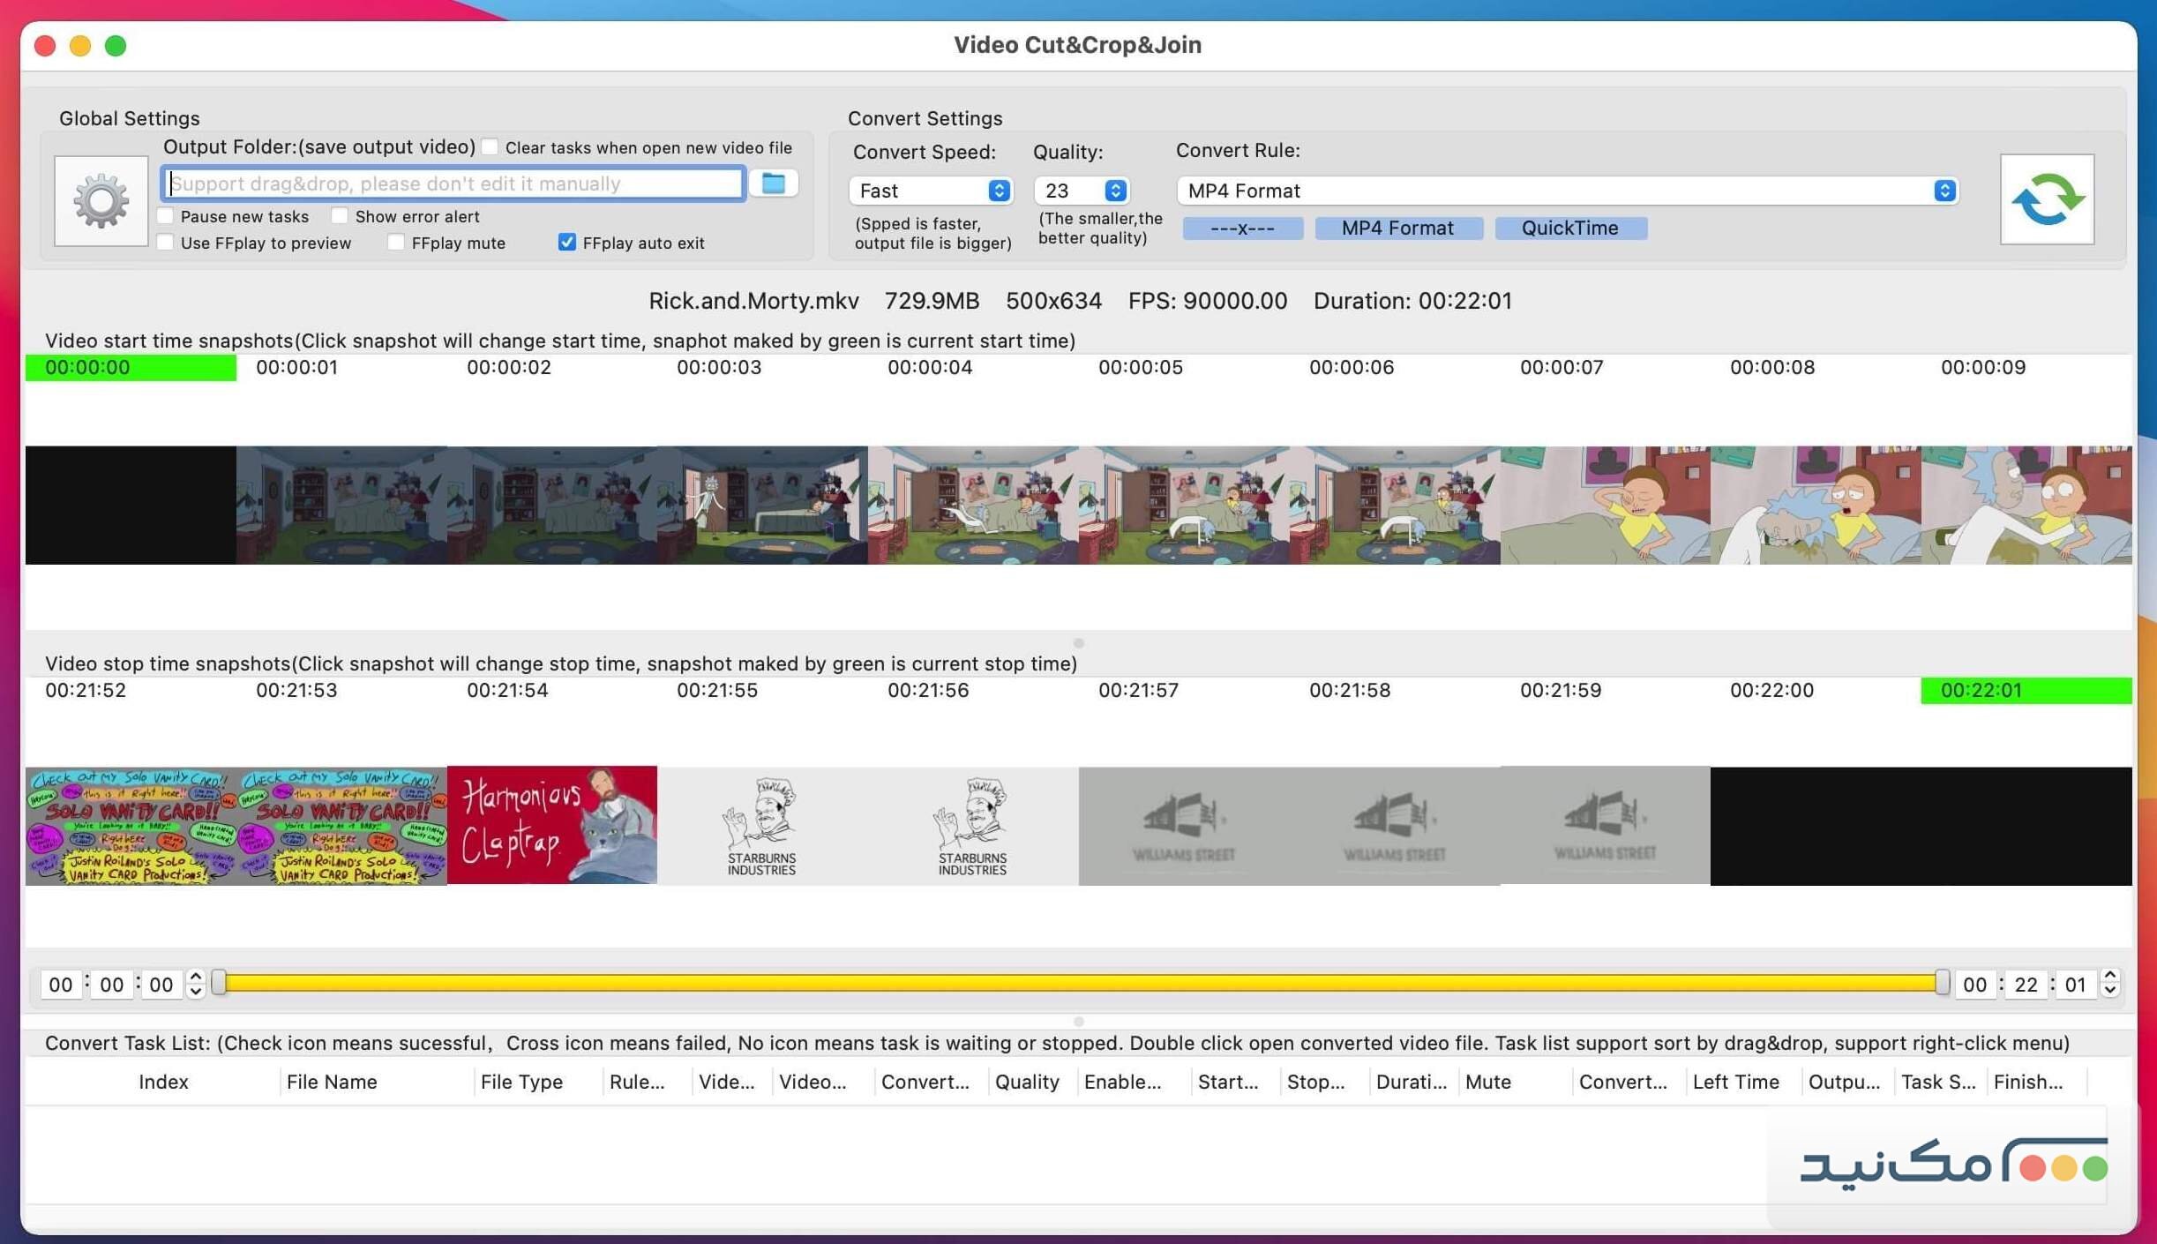Click the ---x--- preset button
Screen dimensions: 2157x1244
click(x=1242, y=228)
